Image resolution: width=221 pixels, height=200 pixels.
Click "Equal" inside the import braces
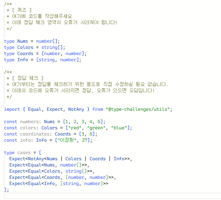(35, 109)
